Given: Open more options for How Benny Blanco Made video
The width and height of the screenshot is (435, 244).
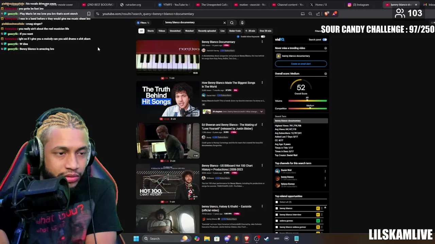Looking at the screenshot, I should pos(262,83).
